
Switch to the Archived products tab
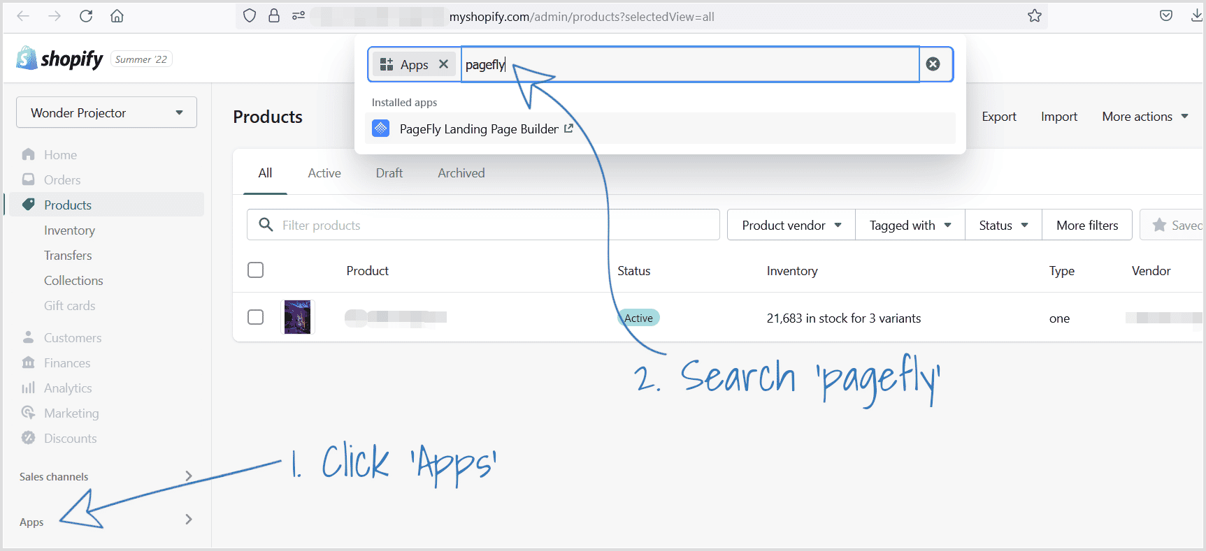[x=461, y=173]
